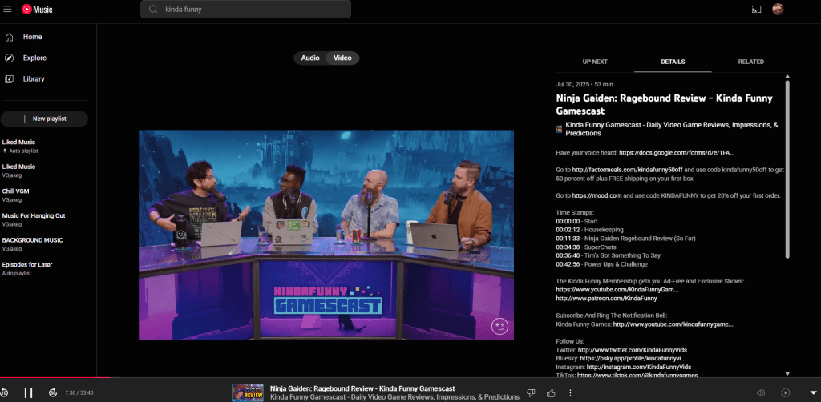Like the episode with thumbs up

(551, 392)
